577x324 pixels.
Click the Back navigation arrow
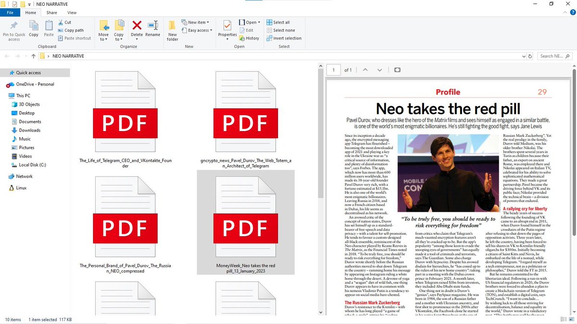pos(6,56)
